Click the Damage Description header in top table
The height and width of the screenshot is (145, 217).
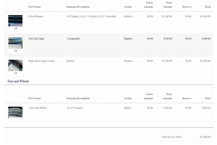pos(78,7)
